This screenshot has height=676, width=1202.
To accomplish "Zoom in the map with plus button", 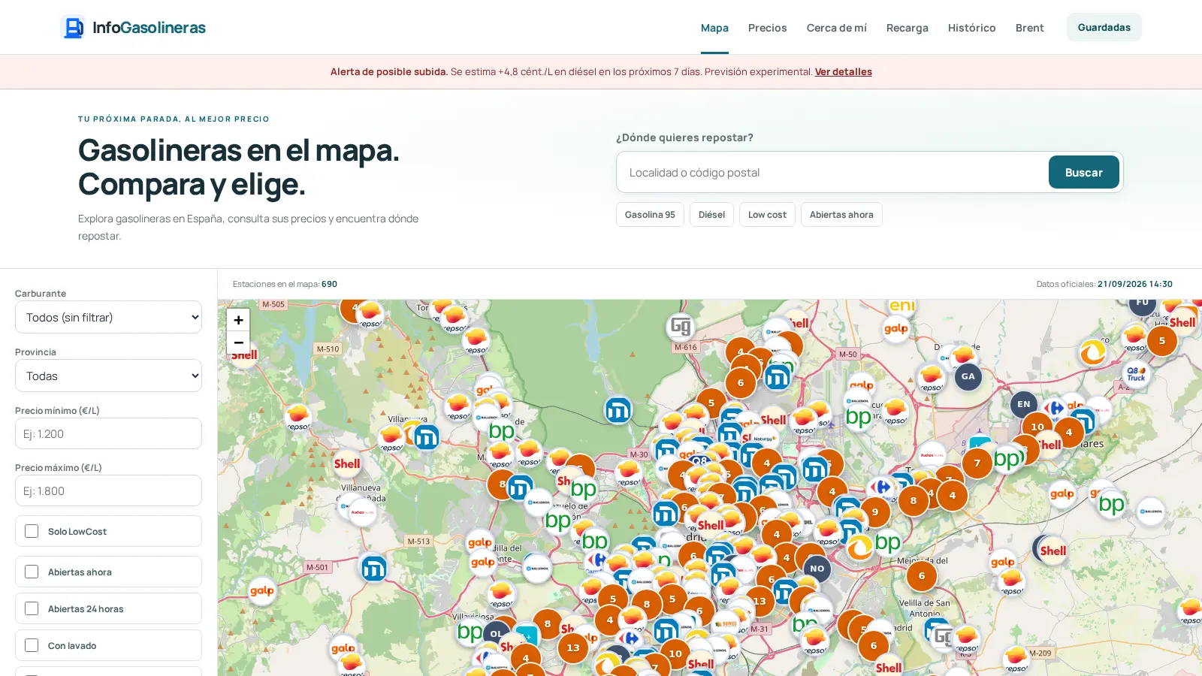I will [238, 320].
